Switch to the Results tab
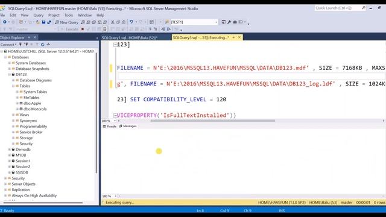Viewport: 386px width, 217px height. 110,126
